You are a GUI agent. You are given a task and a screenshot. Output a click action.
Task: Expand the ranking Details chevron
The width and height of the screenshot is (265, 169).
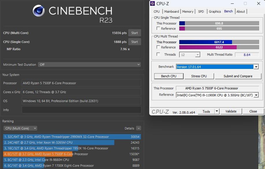139,128
